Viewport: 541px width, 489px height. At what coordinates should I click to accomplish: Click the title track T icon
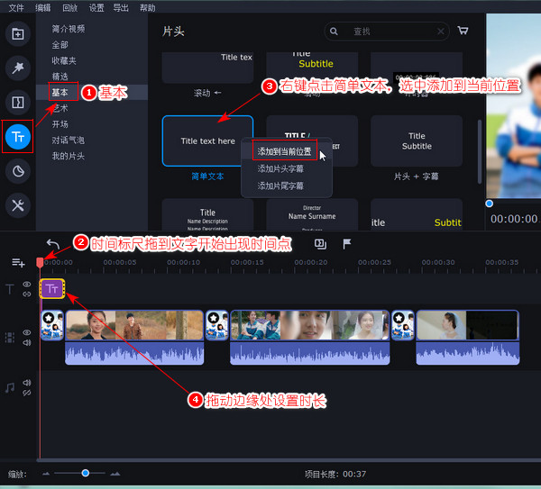point(10,289)
